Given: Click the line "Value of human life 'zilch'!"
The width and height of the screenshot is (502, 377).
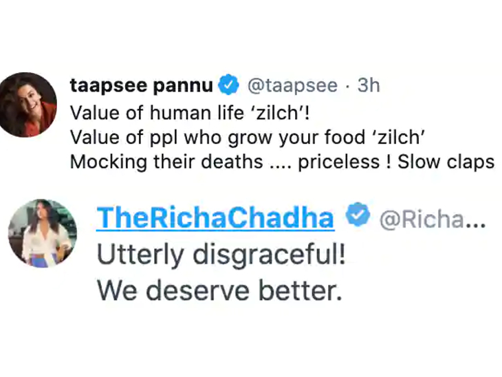Looking at the screenshot, I should tap(190, 113).
